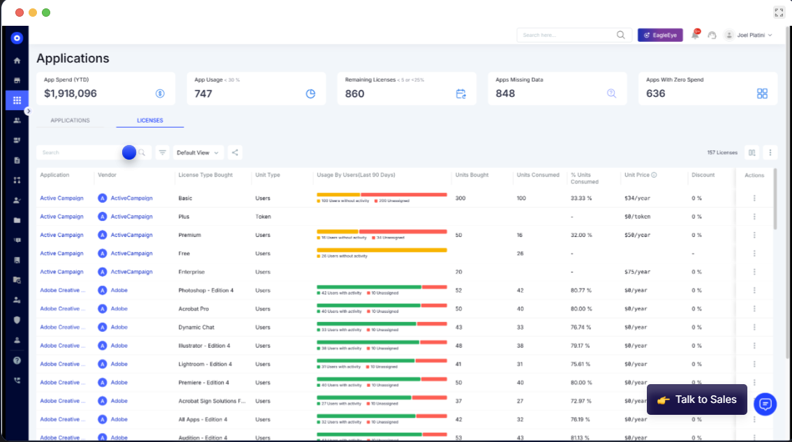Click the Talk to Sales button
Image resolution: width=792 pixels, height=442 pixels.
(696, 399)
